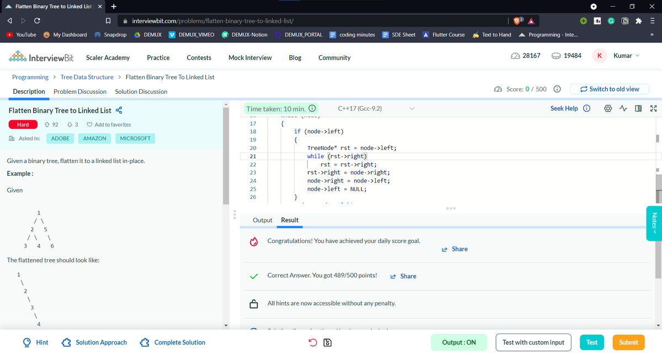The width and height of the screenshot is (662, 355).
Task: Click the streak flame icon in results
Action: (254, 241)
